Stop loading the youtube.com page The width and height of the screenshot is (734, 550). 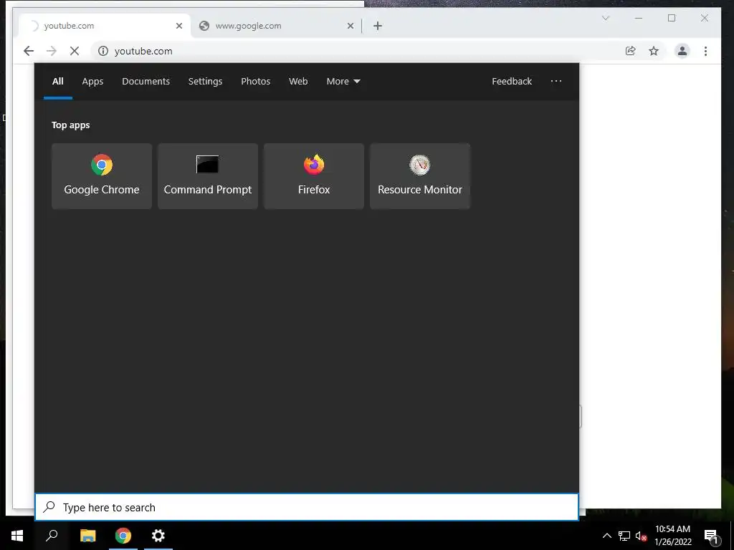pos(75,51)
